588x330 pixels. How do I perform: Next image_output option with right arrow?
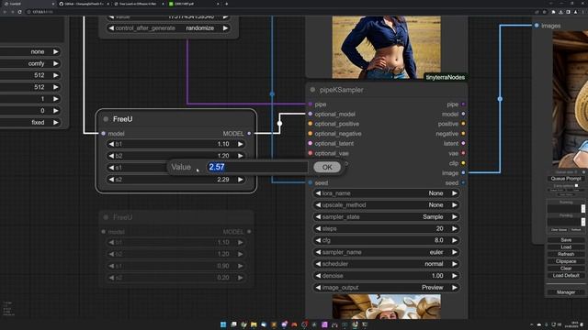click(x=455, y=288)
